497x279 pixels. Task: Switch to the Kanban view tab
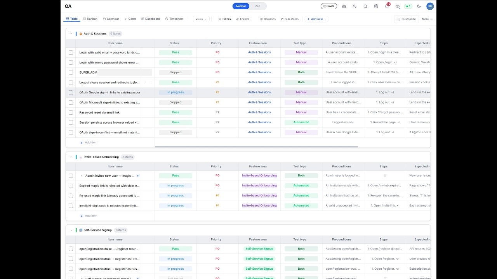pyautogui.click(x=90, y=19)
